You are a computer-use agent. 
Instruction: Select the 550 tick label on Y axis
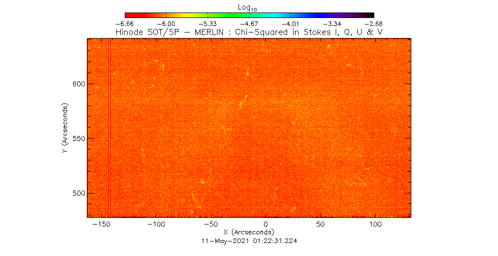click(76, 138)
